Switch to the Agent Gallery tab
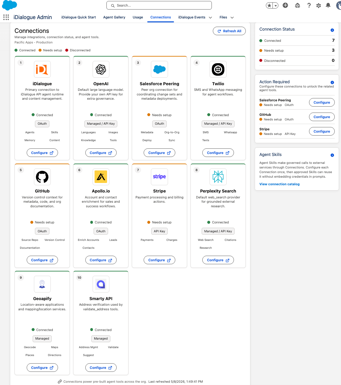Image resolution: width=341 pixels, height=385 pixels. 114,17
